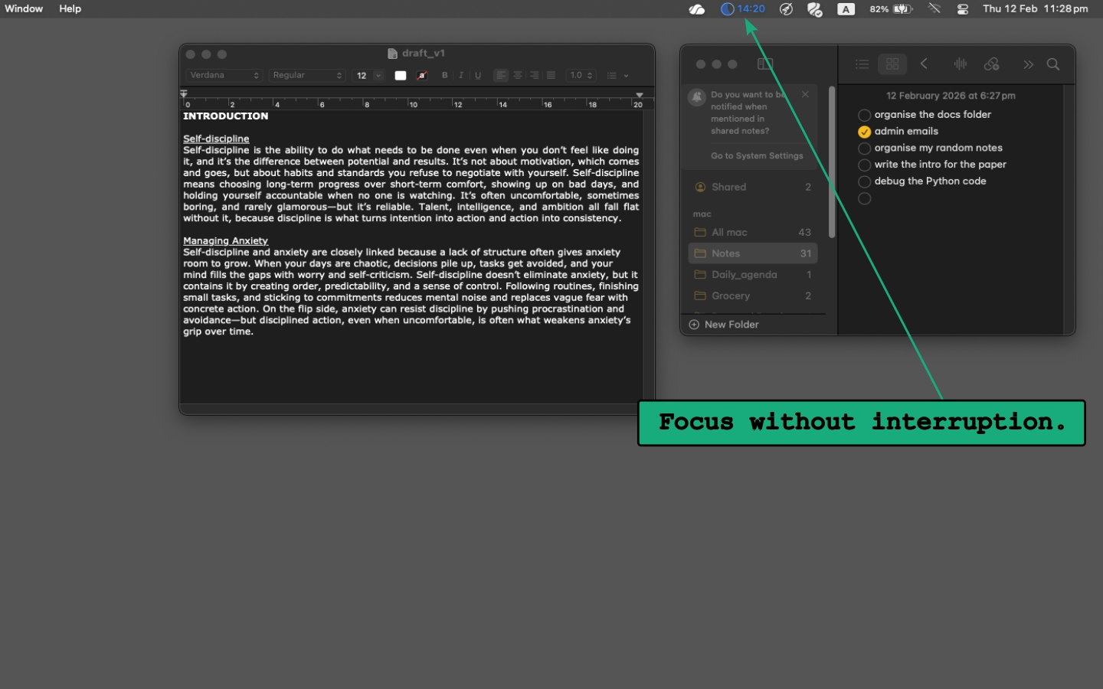This screenshot has height=689, width=1103.
Task: Select the Grocery folder in sidebar
Action: pyautogui.click(x=730, y=296)
